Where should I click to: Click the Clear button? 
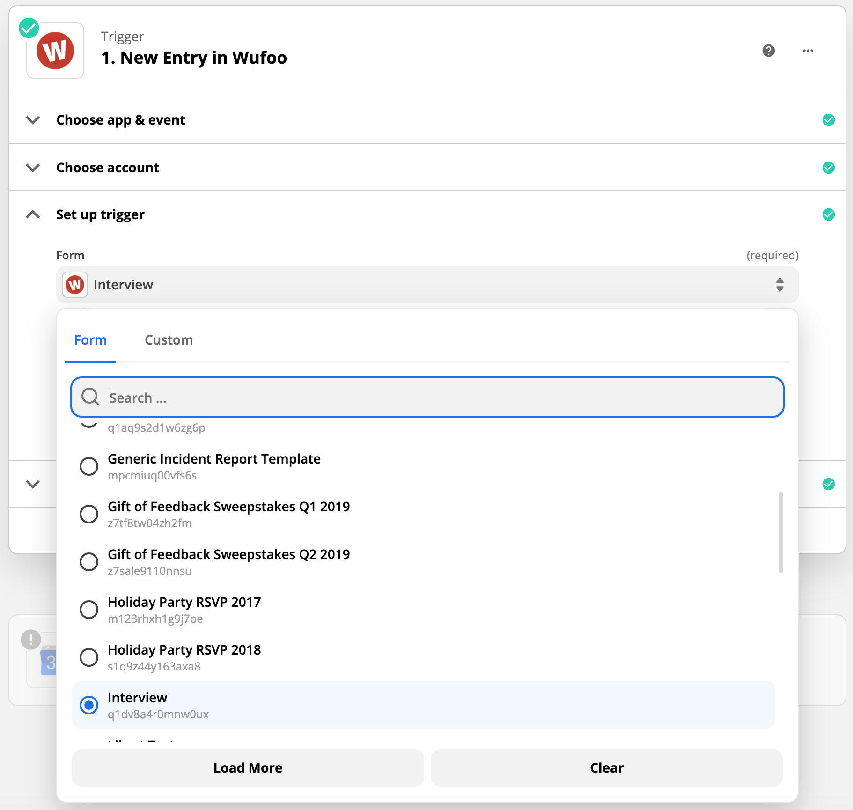point(606,768)
